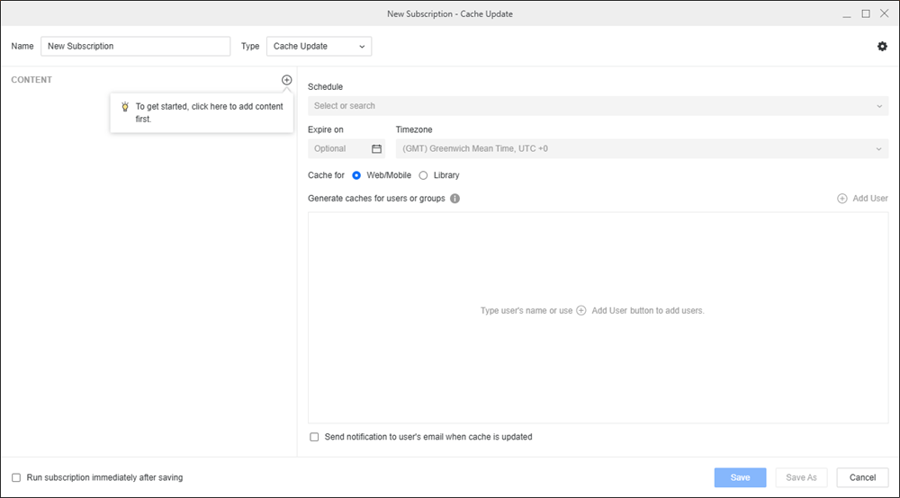Click the lightbulb hint icon
The width and height of the screenshot is (900, 498).
125,107
